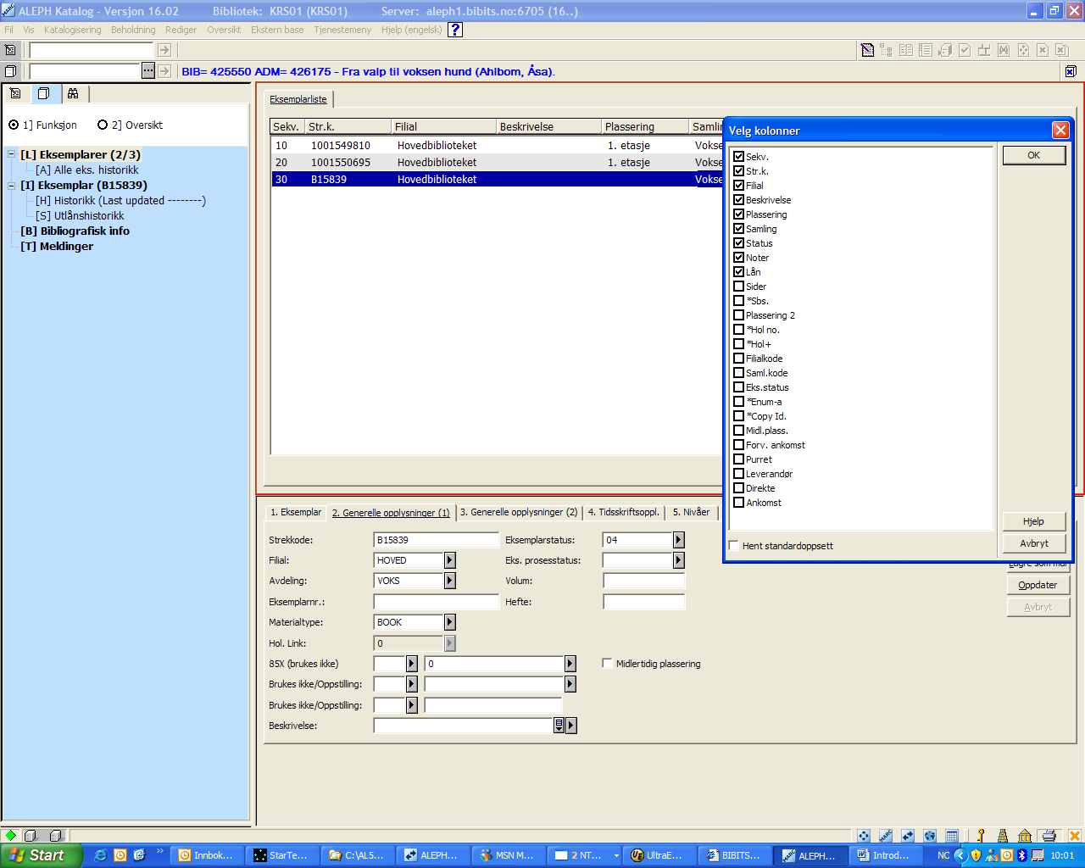Open the Beholdning menu
This screenshot has height=868, width=1085.
133,30
